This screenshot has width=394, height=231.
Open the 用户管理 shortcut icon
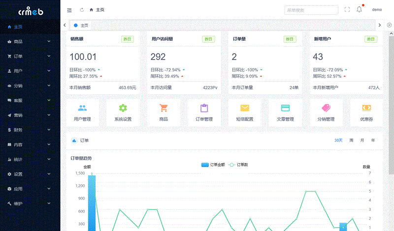pyautogui.click(x=82, y=109)
